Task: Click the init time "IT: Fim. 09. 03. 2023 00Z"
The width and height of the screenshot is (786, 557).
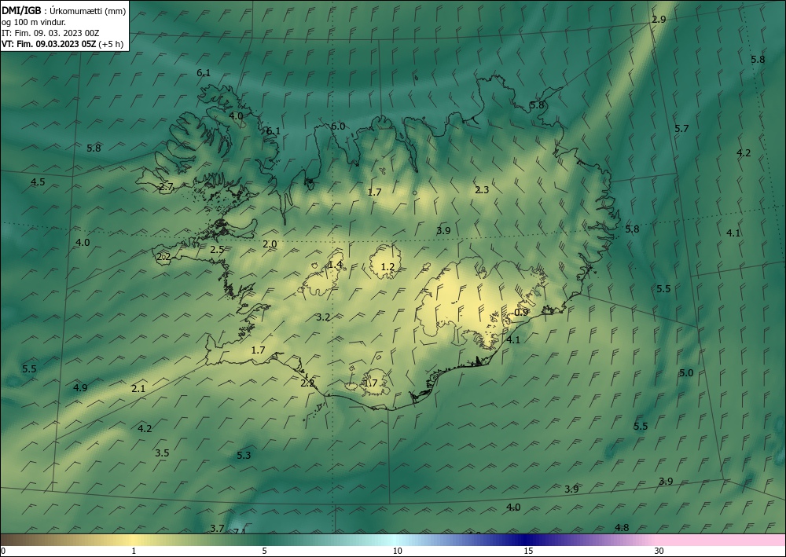Action: pos(50,33)
